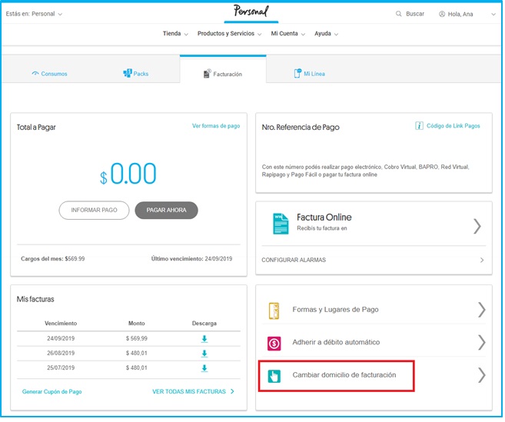This screenshot has width=505, height=422.
Task: Click the user profile icon beside Hola, Ana
Action: click(444, 14)
